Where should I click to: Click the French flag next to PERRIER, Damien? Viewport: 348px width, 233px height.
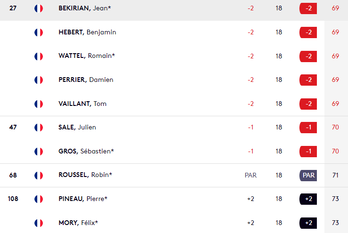click(x=39, y=80)
